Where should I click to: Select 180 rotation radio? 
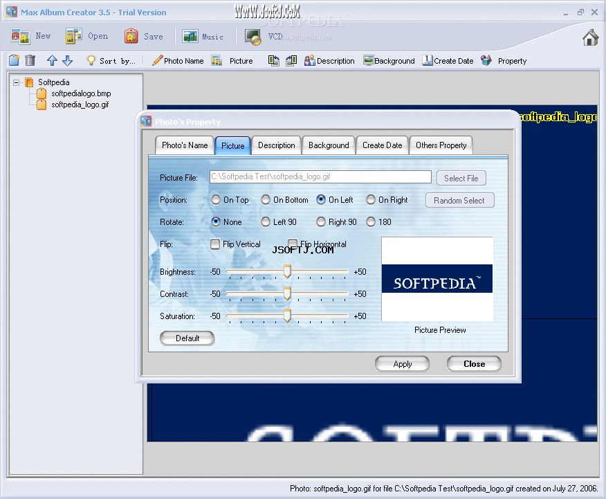point(371,221)
